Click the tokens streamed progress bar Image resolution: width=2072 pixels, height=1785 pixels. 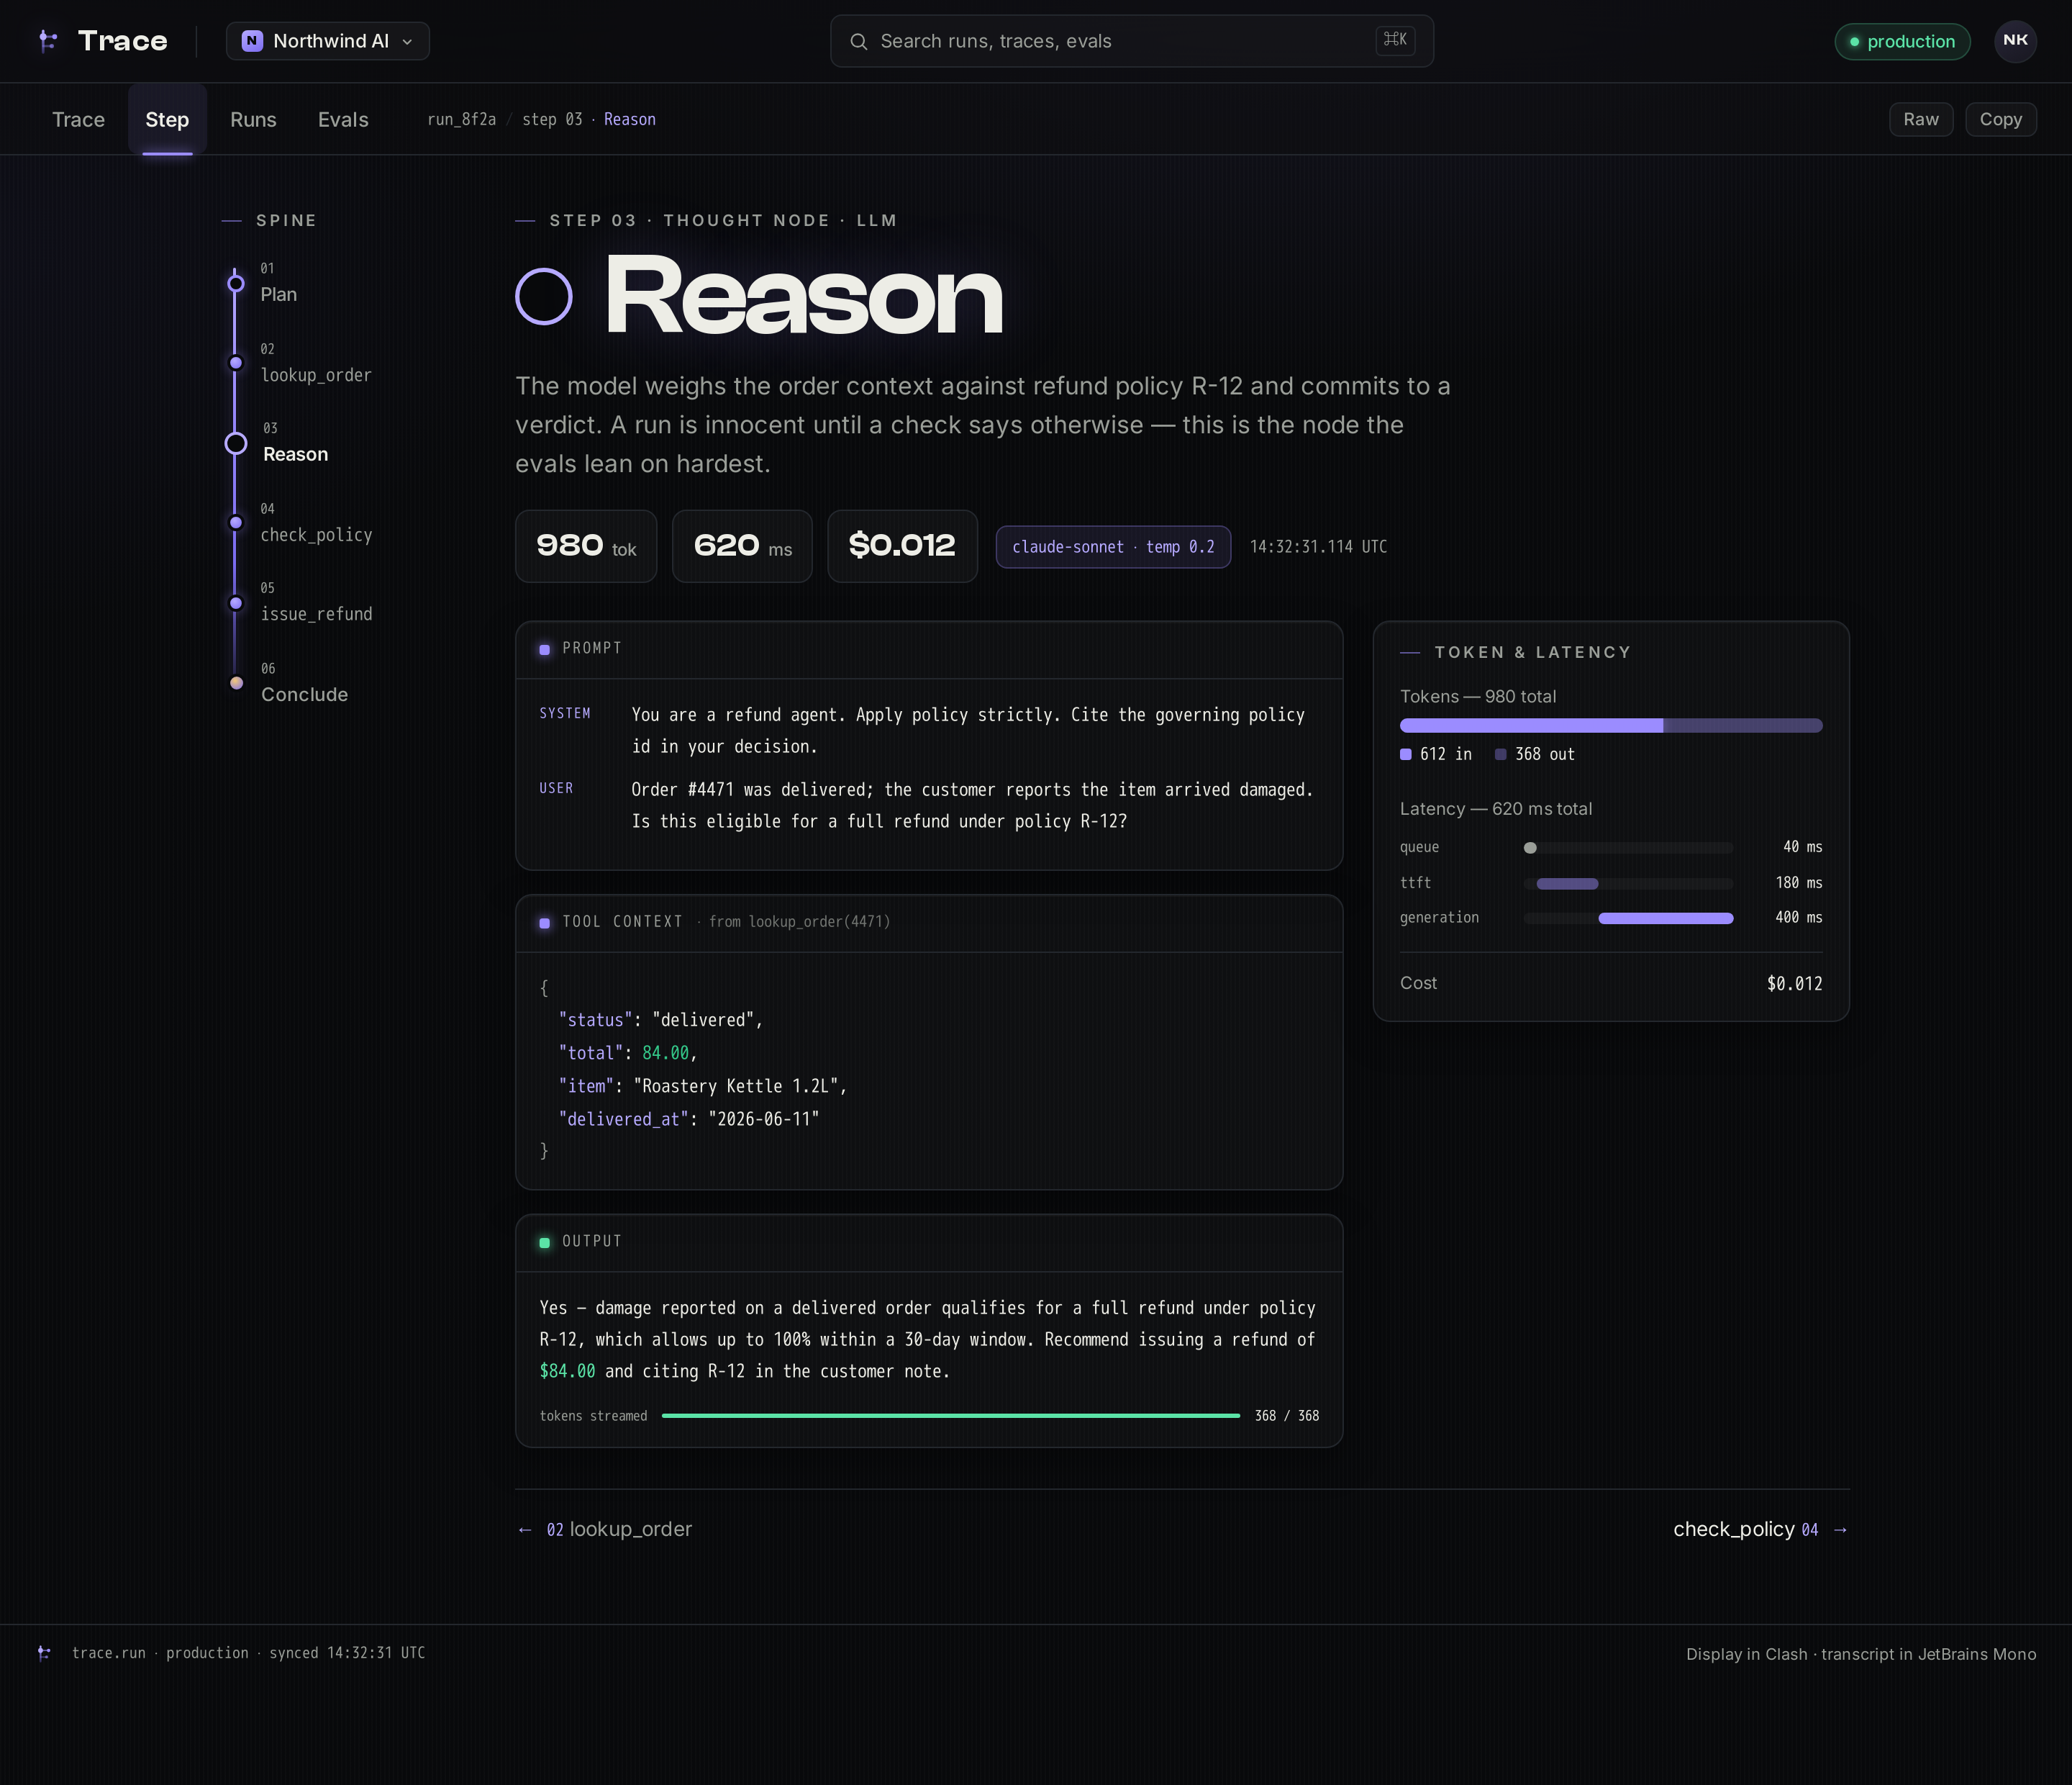(951, 1416)
